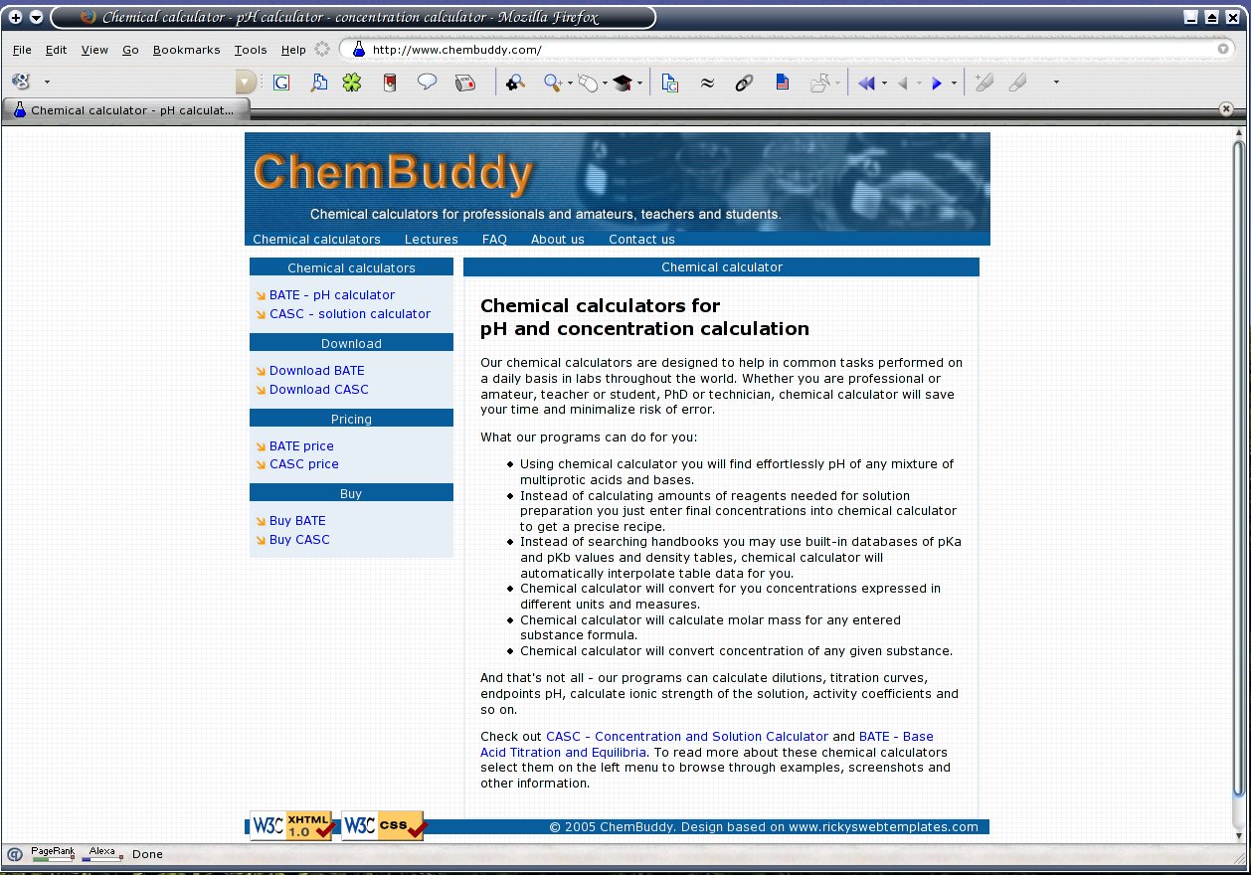1251x875 pixels.
Task: Open the CASC - solution calculator link
Action: click(x=350, y=314)
